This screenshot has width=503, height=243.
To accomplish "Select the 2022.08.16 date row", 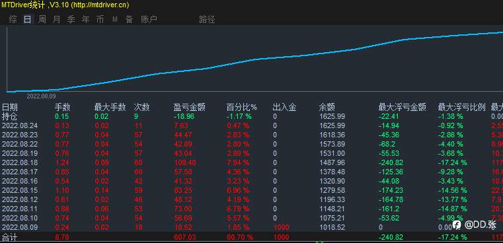I will pos(20,181).
